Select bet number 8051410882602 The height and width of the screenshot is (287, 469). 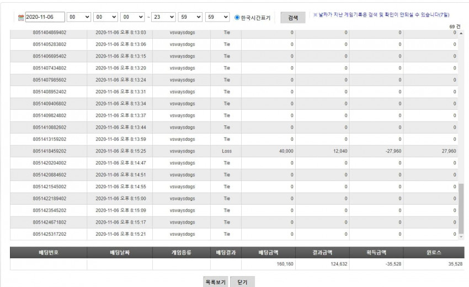pyautogui.click(x=49, y=127)
